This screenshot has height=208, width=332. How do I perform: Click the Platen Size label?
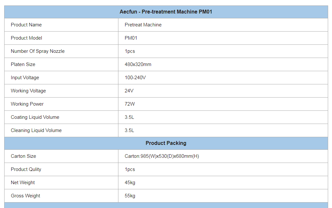point(23,64)
